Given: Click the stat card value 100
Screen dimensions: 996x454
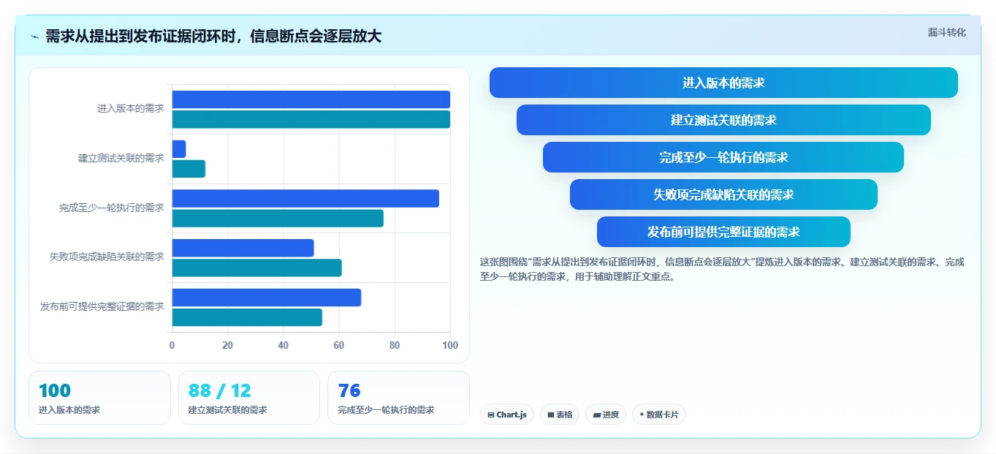Looking at the screenshot, I should point(55,390).
